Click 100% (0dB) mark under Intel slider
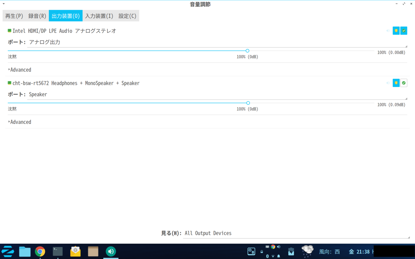Viewport: 415px width, 259px height. coord(247,57)
